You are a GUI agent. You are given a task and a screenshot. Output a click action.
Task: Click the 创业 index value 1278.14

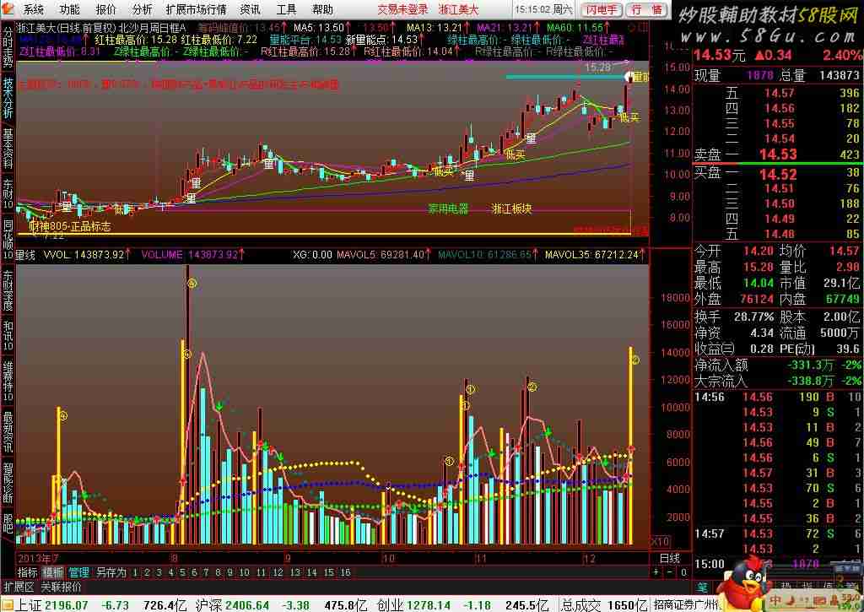tap(429, 605)
